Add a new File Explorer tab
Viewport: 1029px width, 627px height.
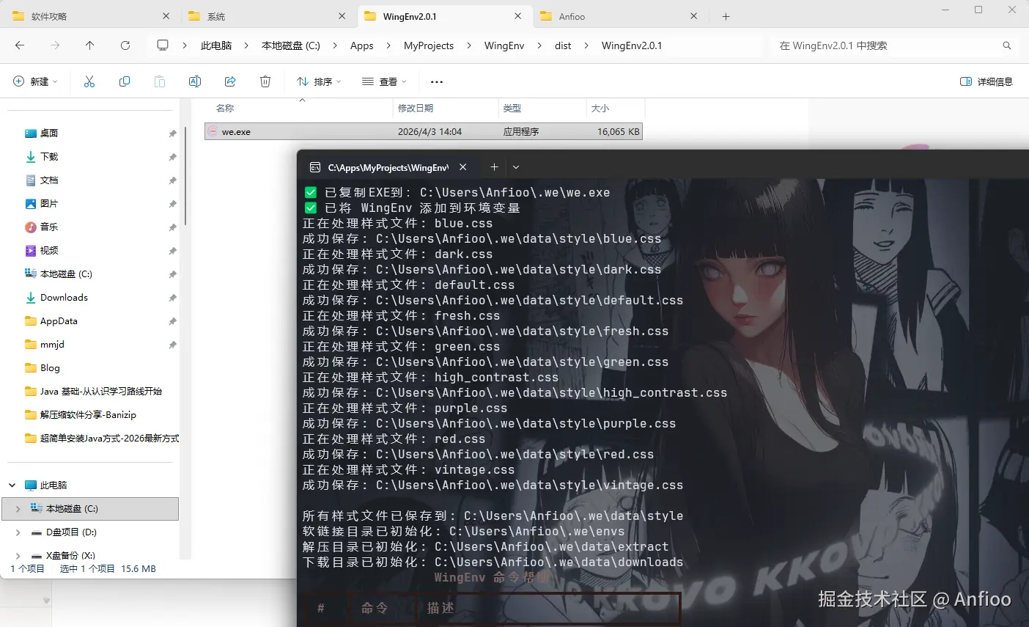[x=726, y=16]
